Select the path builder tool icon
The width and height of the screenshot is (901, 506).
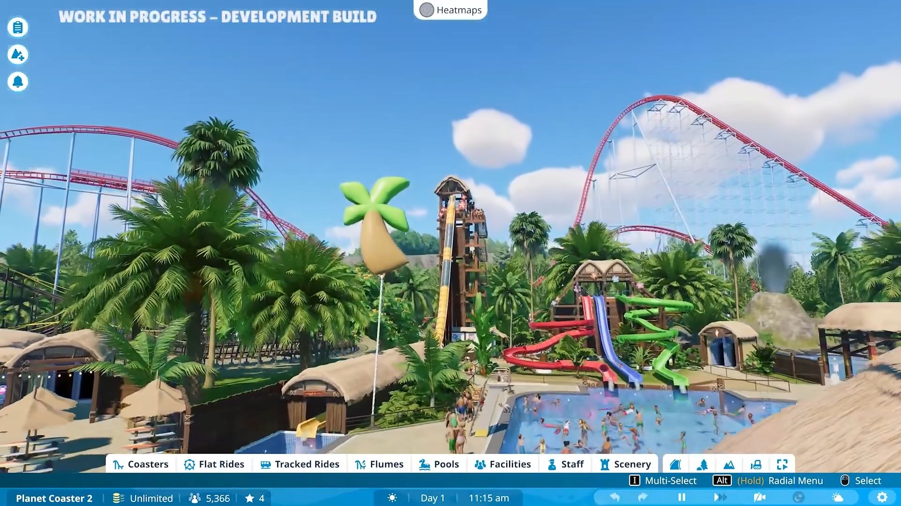click(676, 465)
